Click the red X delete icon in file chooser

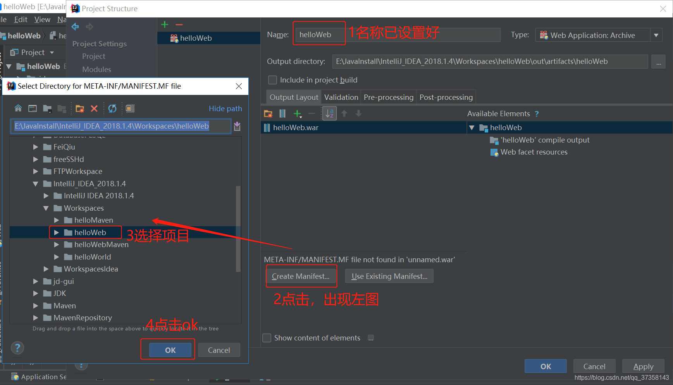click(94, 108)
